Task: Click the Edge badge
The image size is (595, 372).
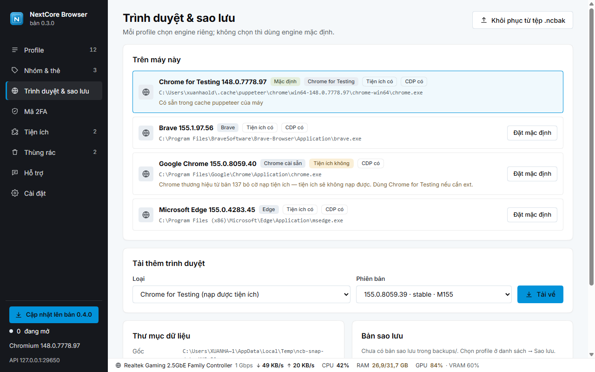Action: click(x=269, y=209)
